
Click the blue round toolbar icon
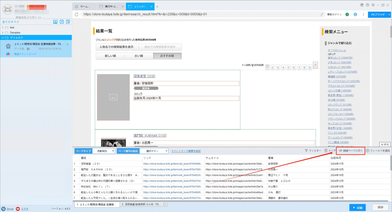pyautogui.click(x=355, y=14)
